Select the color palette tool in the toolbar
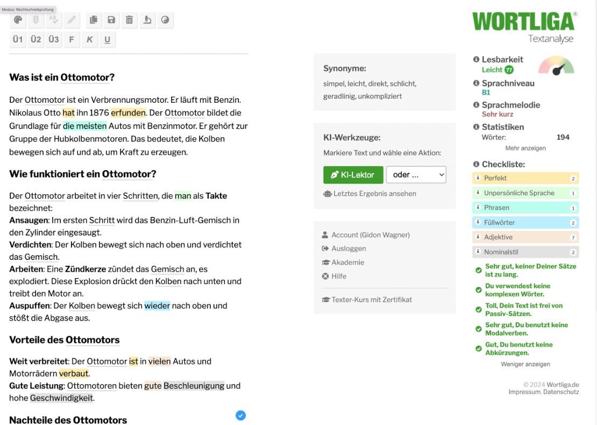The image size is (597, 425). tap(18, 20)
